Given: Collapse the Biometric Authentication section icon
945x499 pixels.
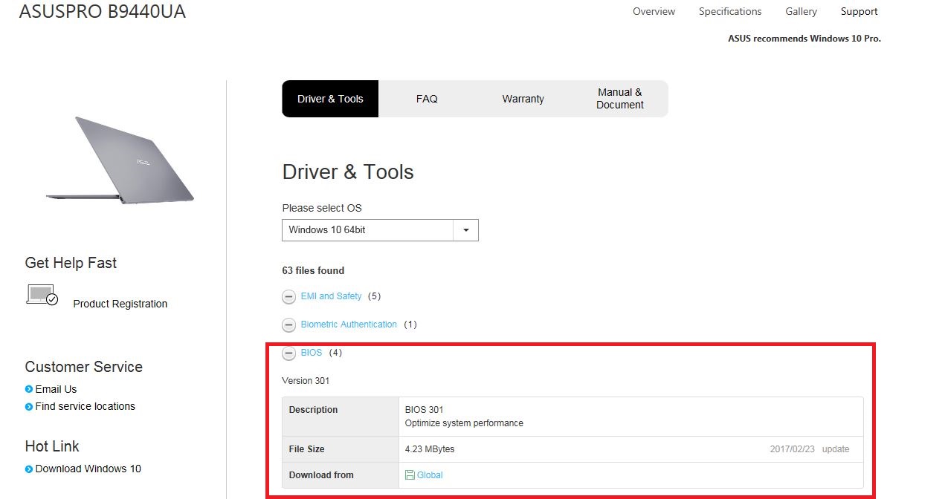Looking at the screenshot, I should tap(289, 325).
